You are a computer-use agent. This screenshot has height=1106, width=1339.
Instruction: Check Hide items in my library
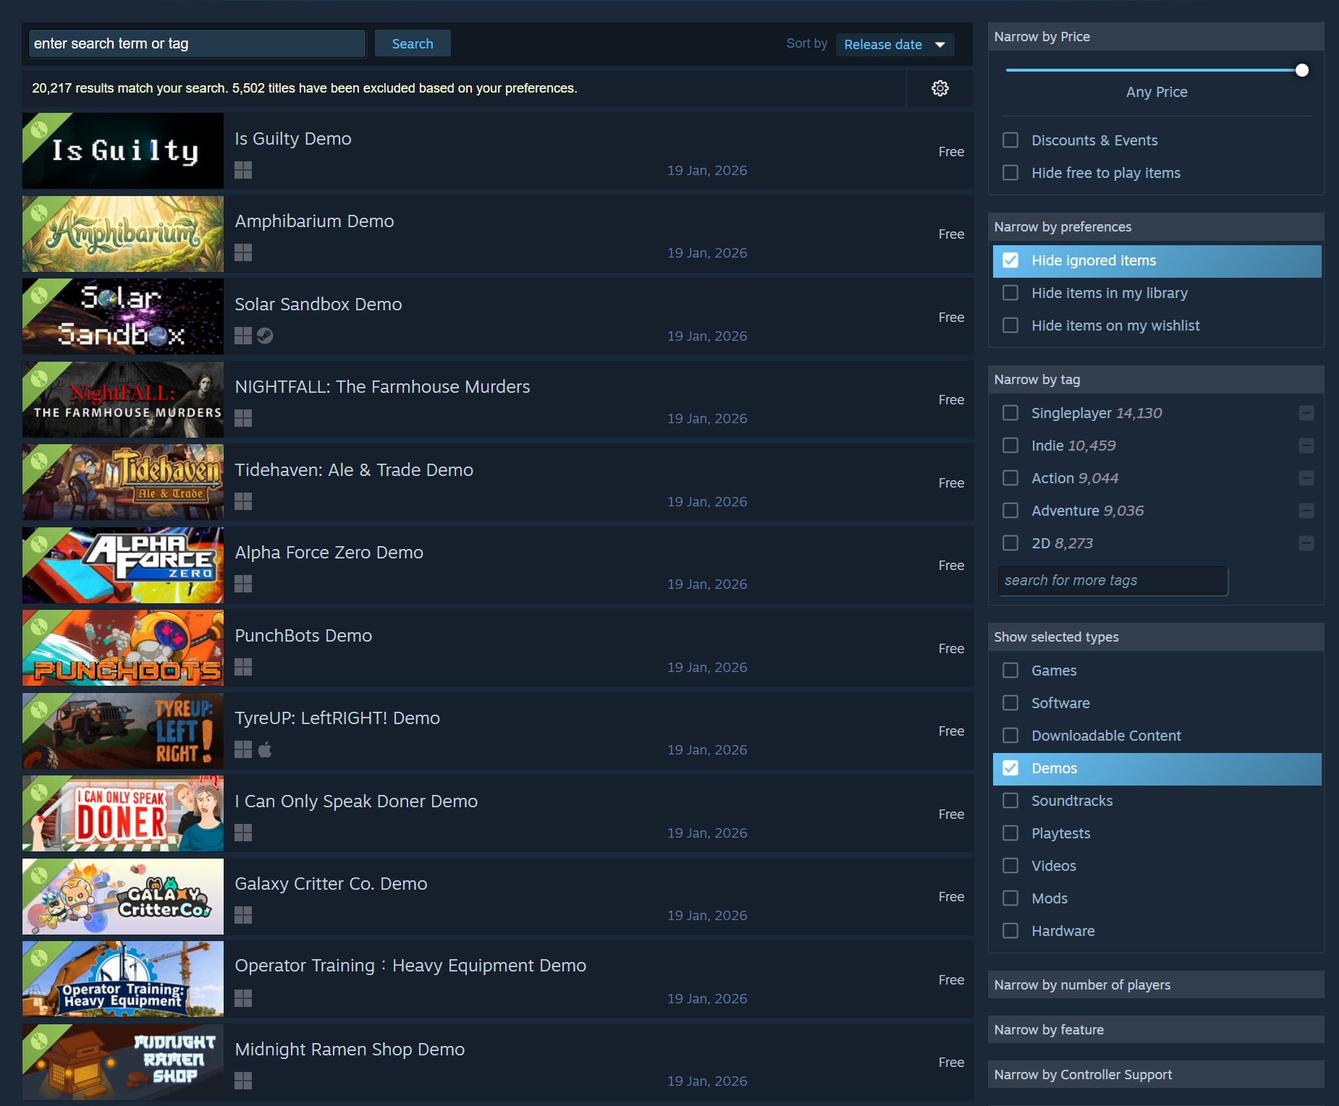tap(1010, 293)
